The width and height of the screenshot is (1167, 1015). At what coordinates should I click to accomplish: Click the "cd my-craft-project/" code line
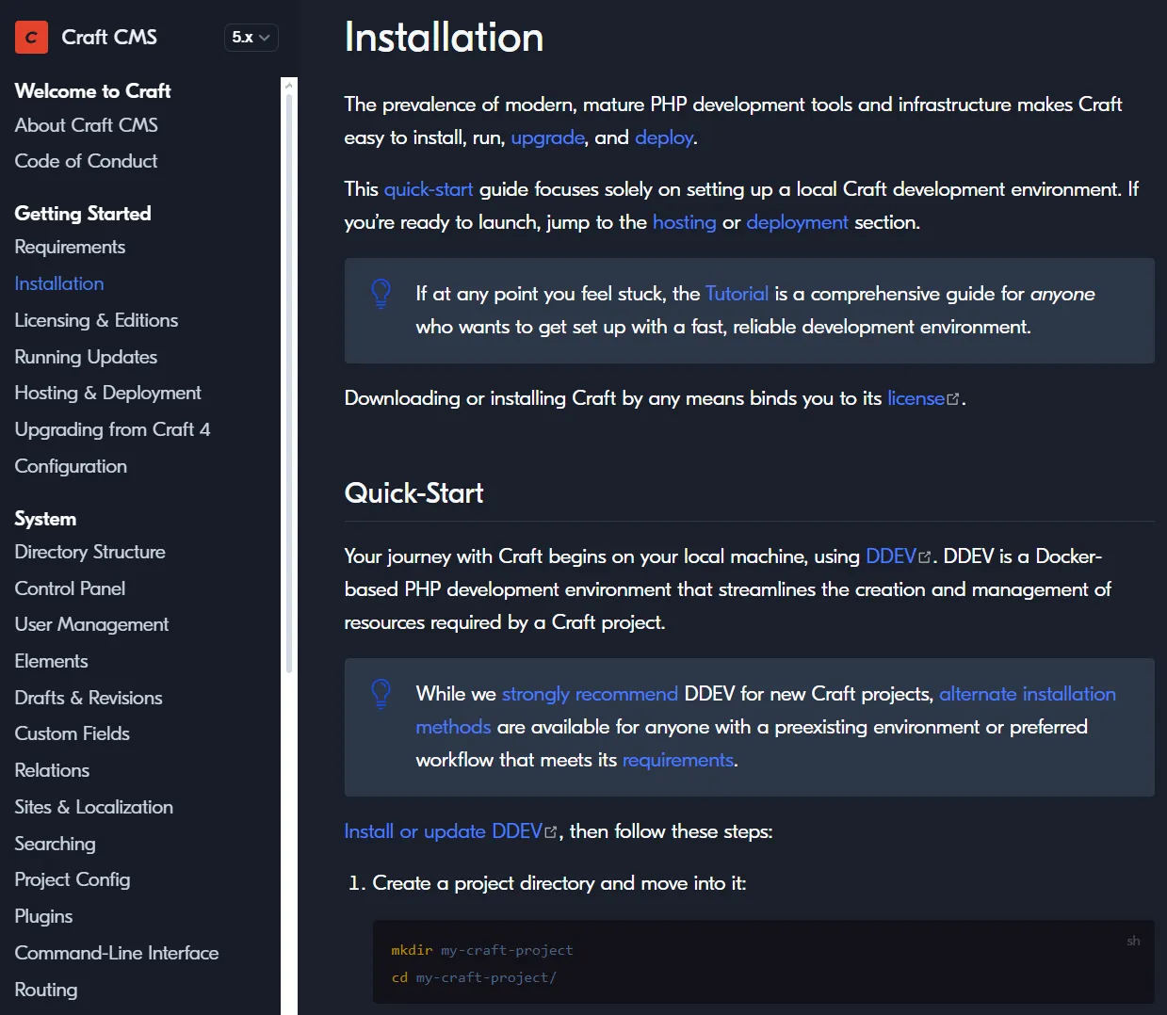point(474,977)
